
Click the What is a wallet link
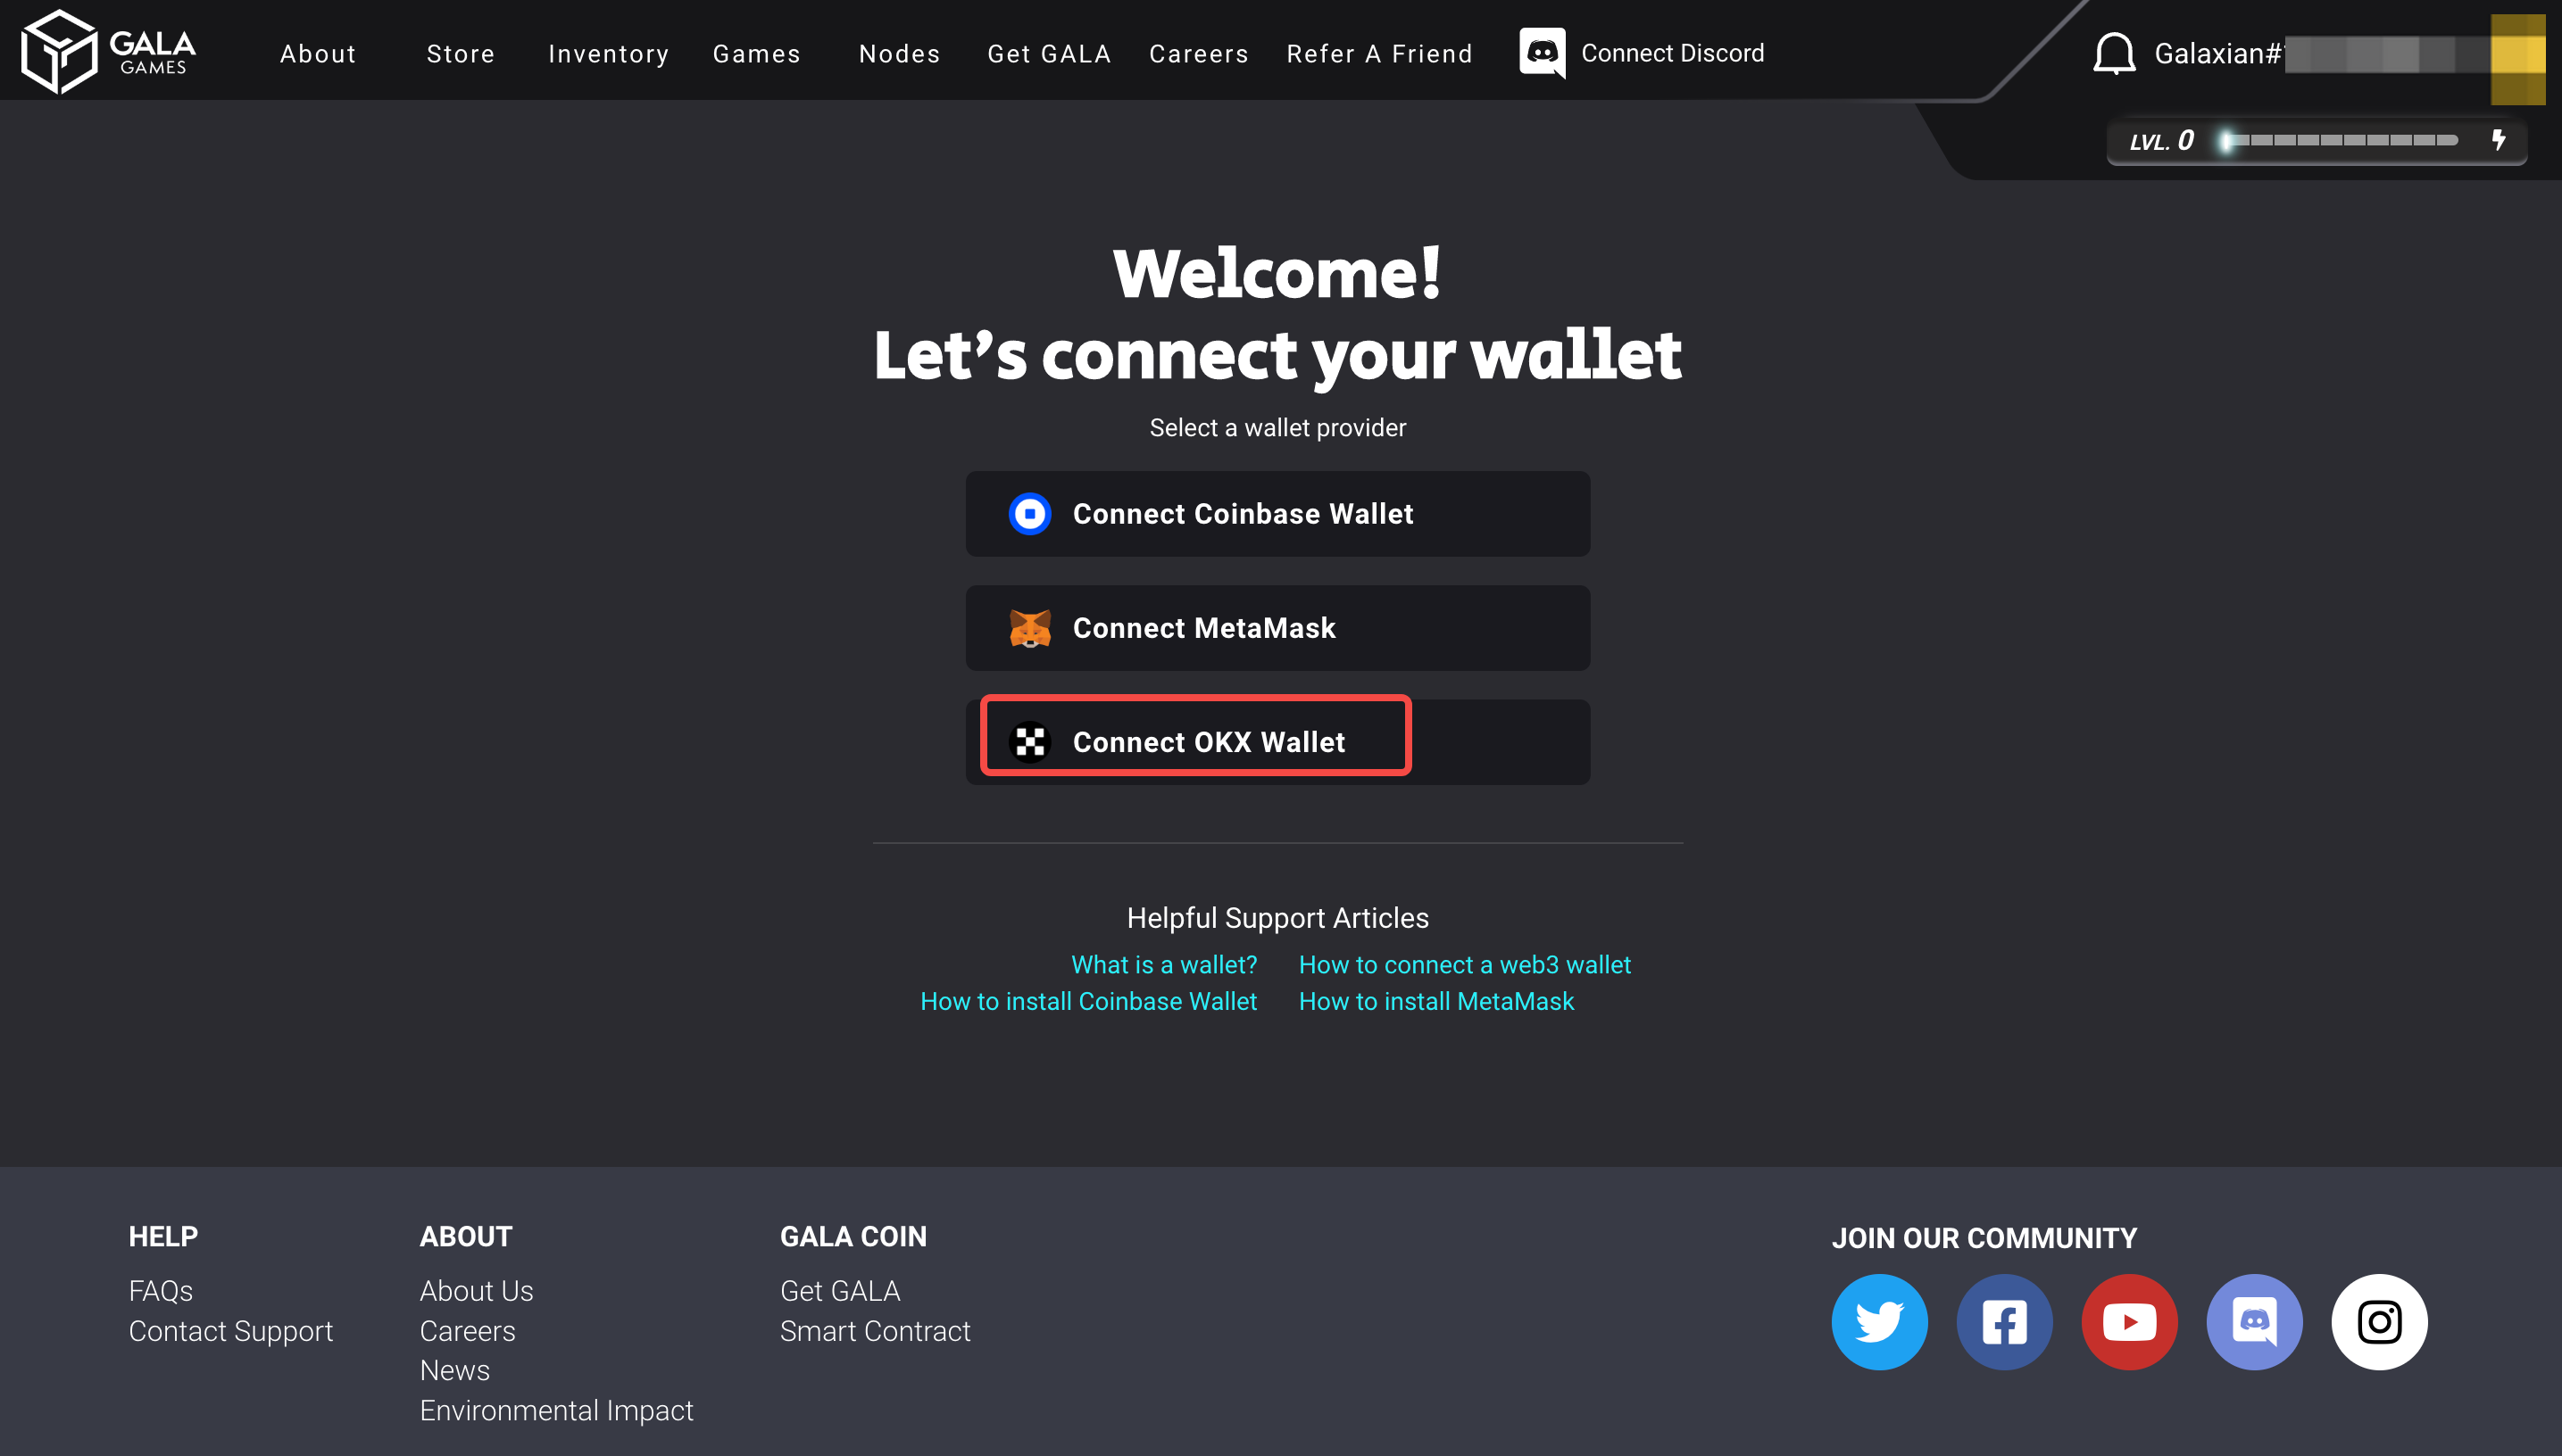1163,964
